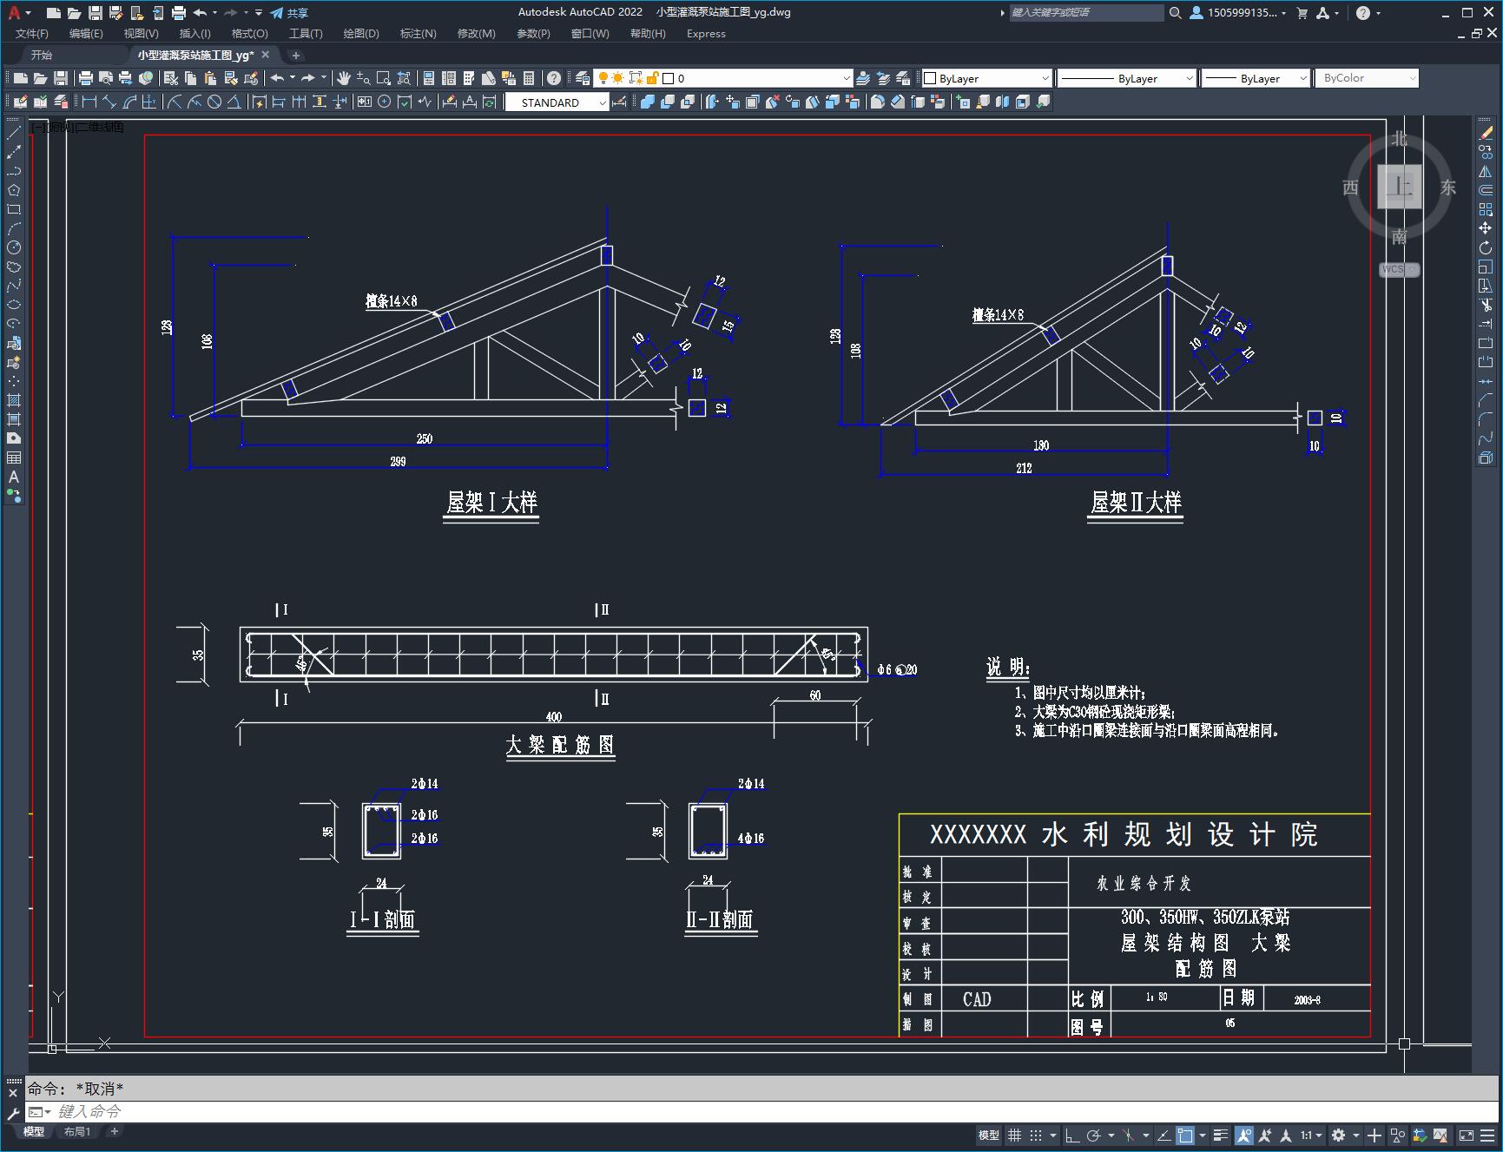
Task: Open the ByLayer linetype dropdown
Action: coord(1127,78)
